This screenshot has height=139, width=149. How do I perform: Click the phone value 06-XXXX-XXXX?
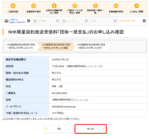[60, 93]
